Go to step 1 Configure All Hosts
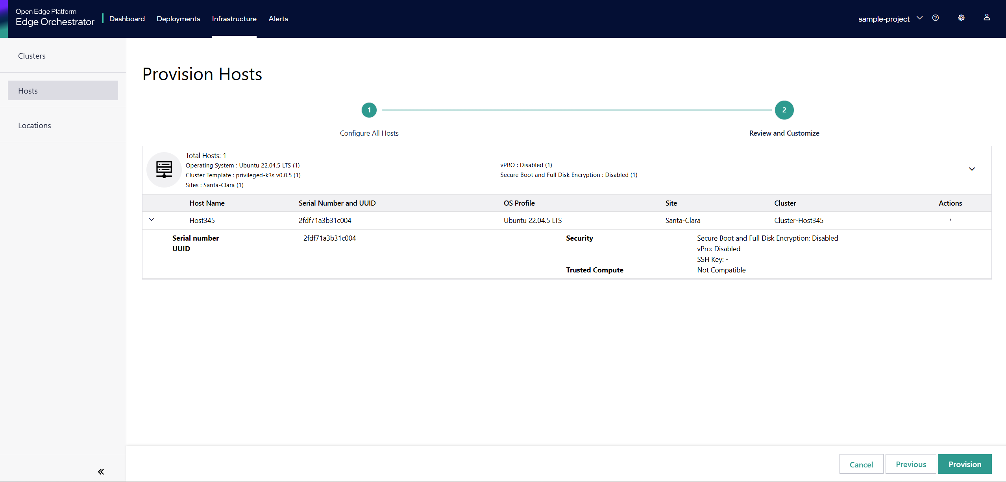 [x=369, y=110]
